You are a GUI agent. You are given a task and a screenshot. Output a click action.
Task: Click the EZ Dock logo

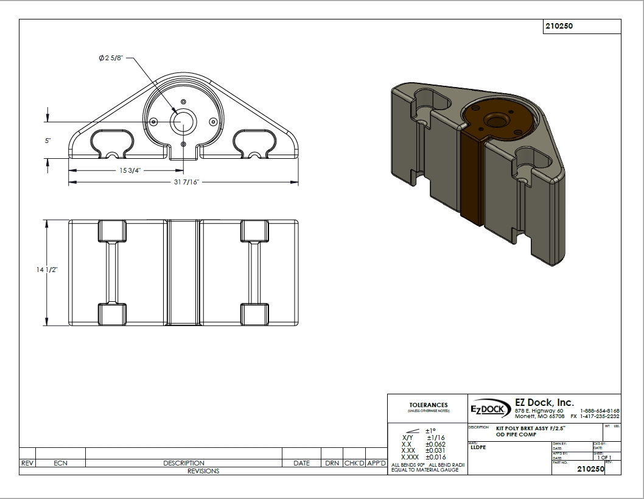[x=489, y=409]
